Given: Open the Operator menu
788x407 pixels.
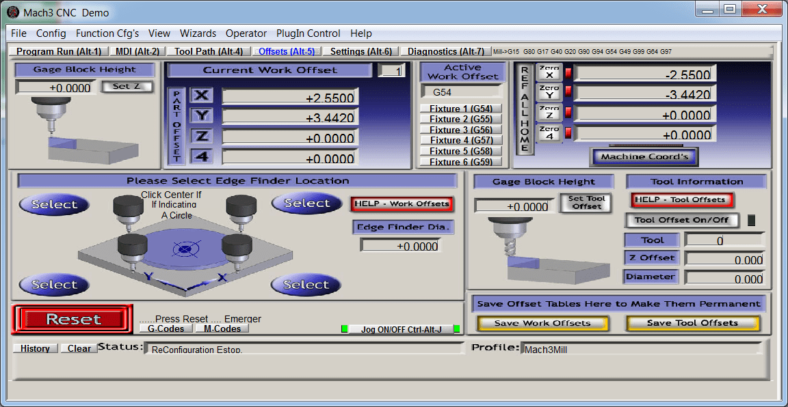Looking at the screenshot, I should pos(246,33).
